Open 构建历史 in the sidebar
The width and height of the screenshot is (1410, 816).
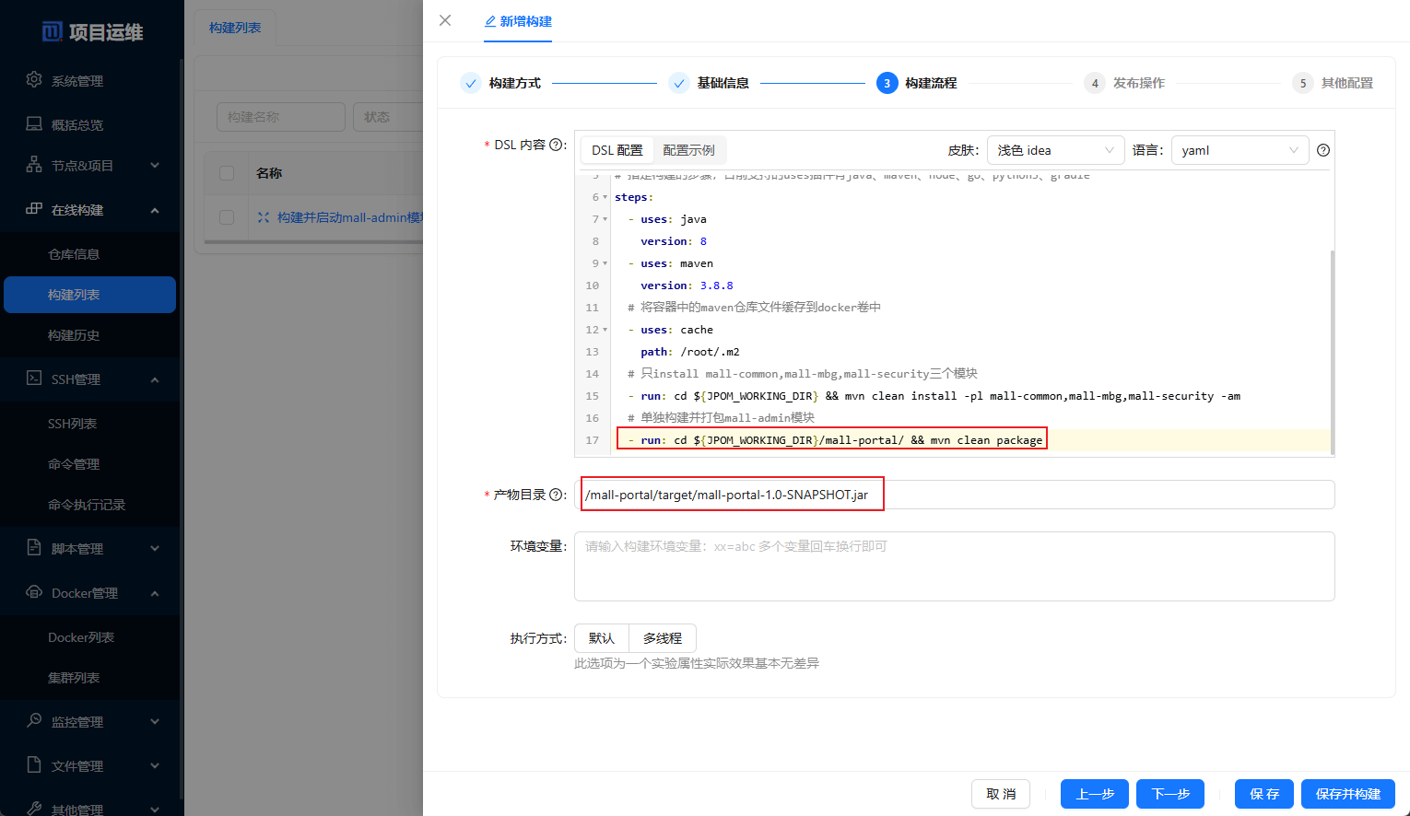pyautogui.click(x=74, y=335)
